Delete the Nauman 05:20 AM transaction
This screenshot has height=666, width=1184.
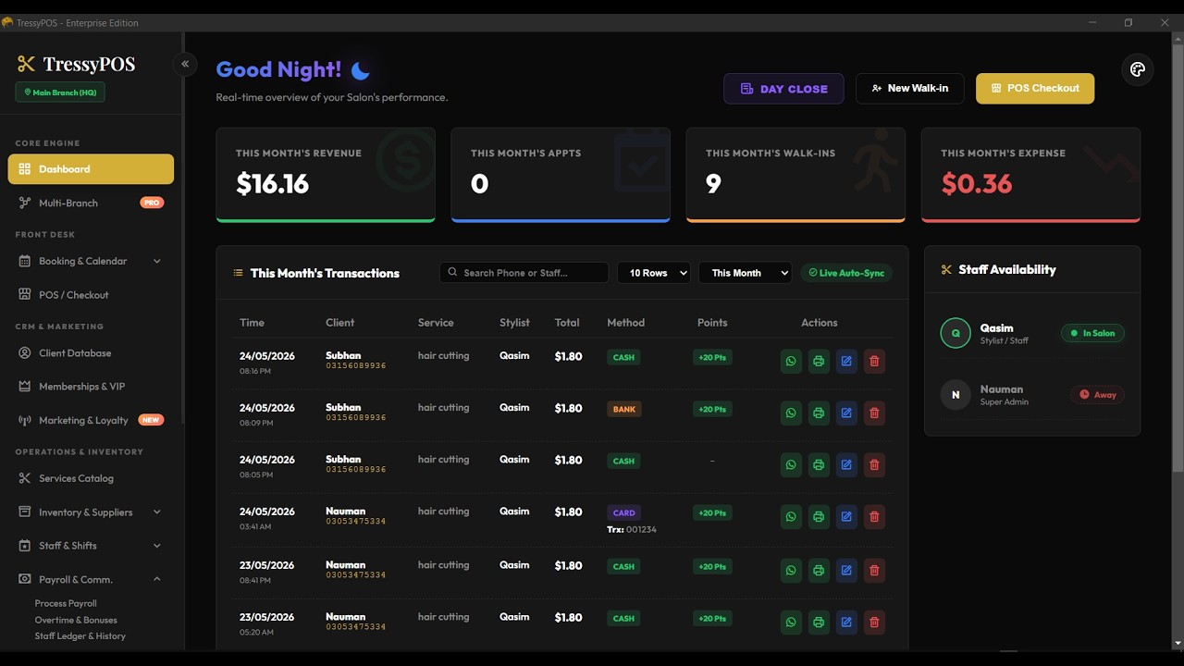click(874, 623)
